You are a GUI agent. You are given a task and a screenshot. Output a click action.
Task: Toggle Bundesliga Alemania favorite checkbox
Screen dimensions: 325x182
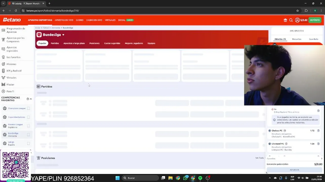tap(28, 135)
